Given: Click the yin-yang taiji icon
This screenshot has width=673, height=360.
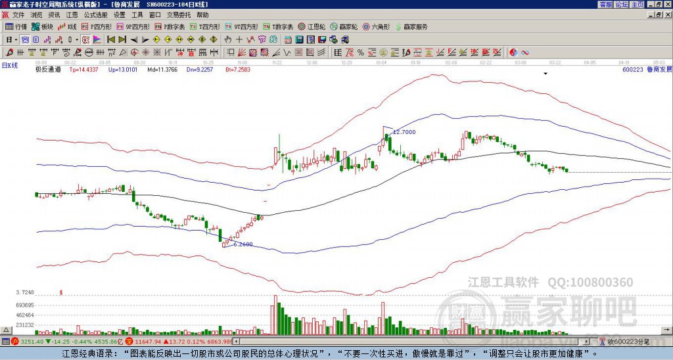Looking at the screenshot, I should 513,52.
